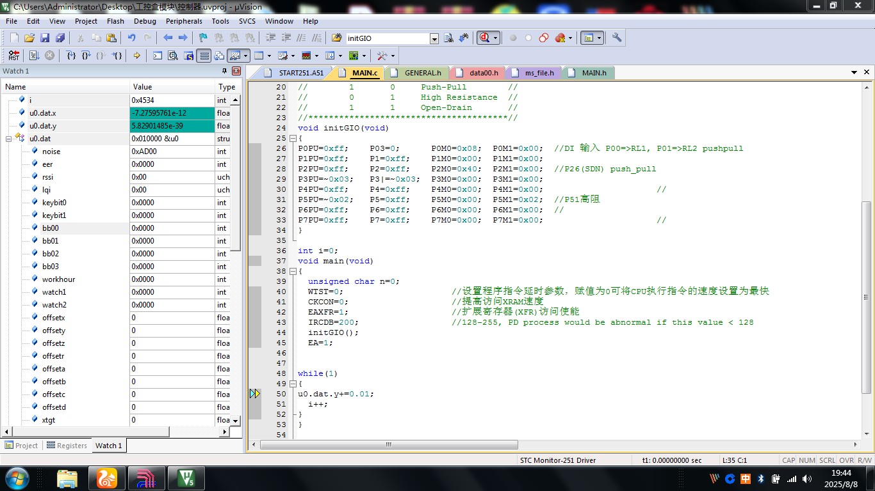Open the editor tab list dropdown arrow

(854, 72)
